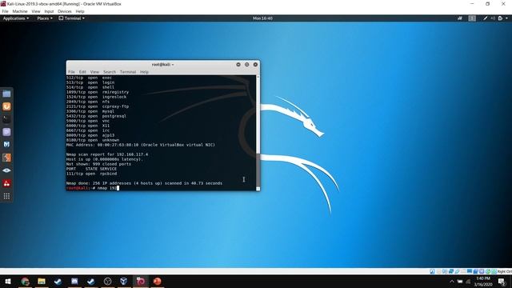Open File Explorer from the Windows taskbar
Screen dimensions: 512x288
pos(42,282)
